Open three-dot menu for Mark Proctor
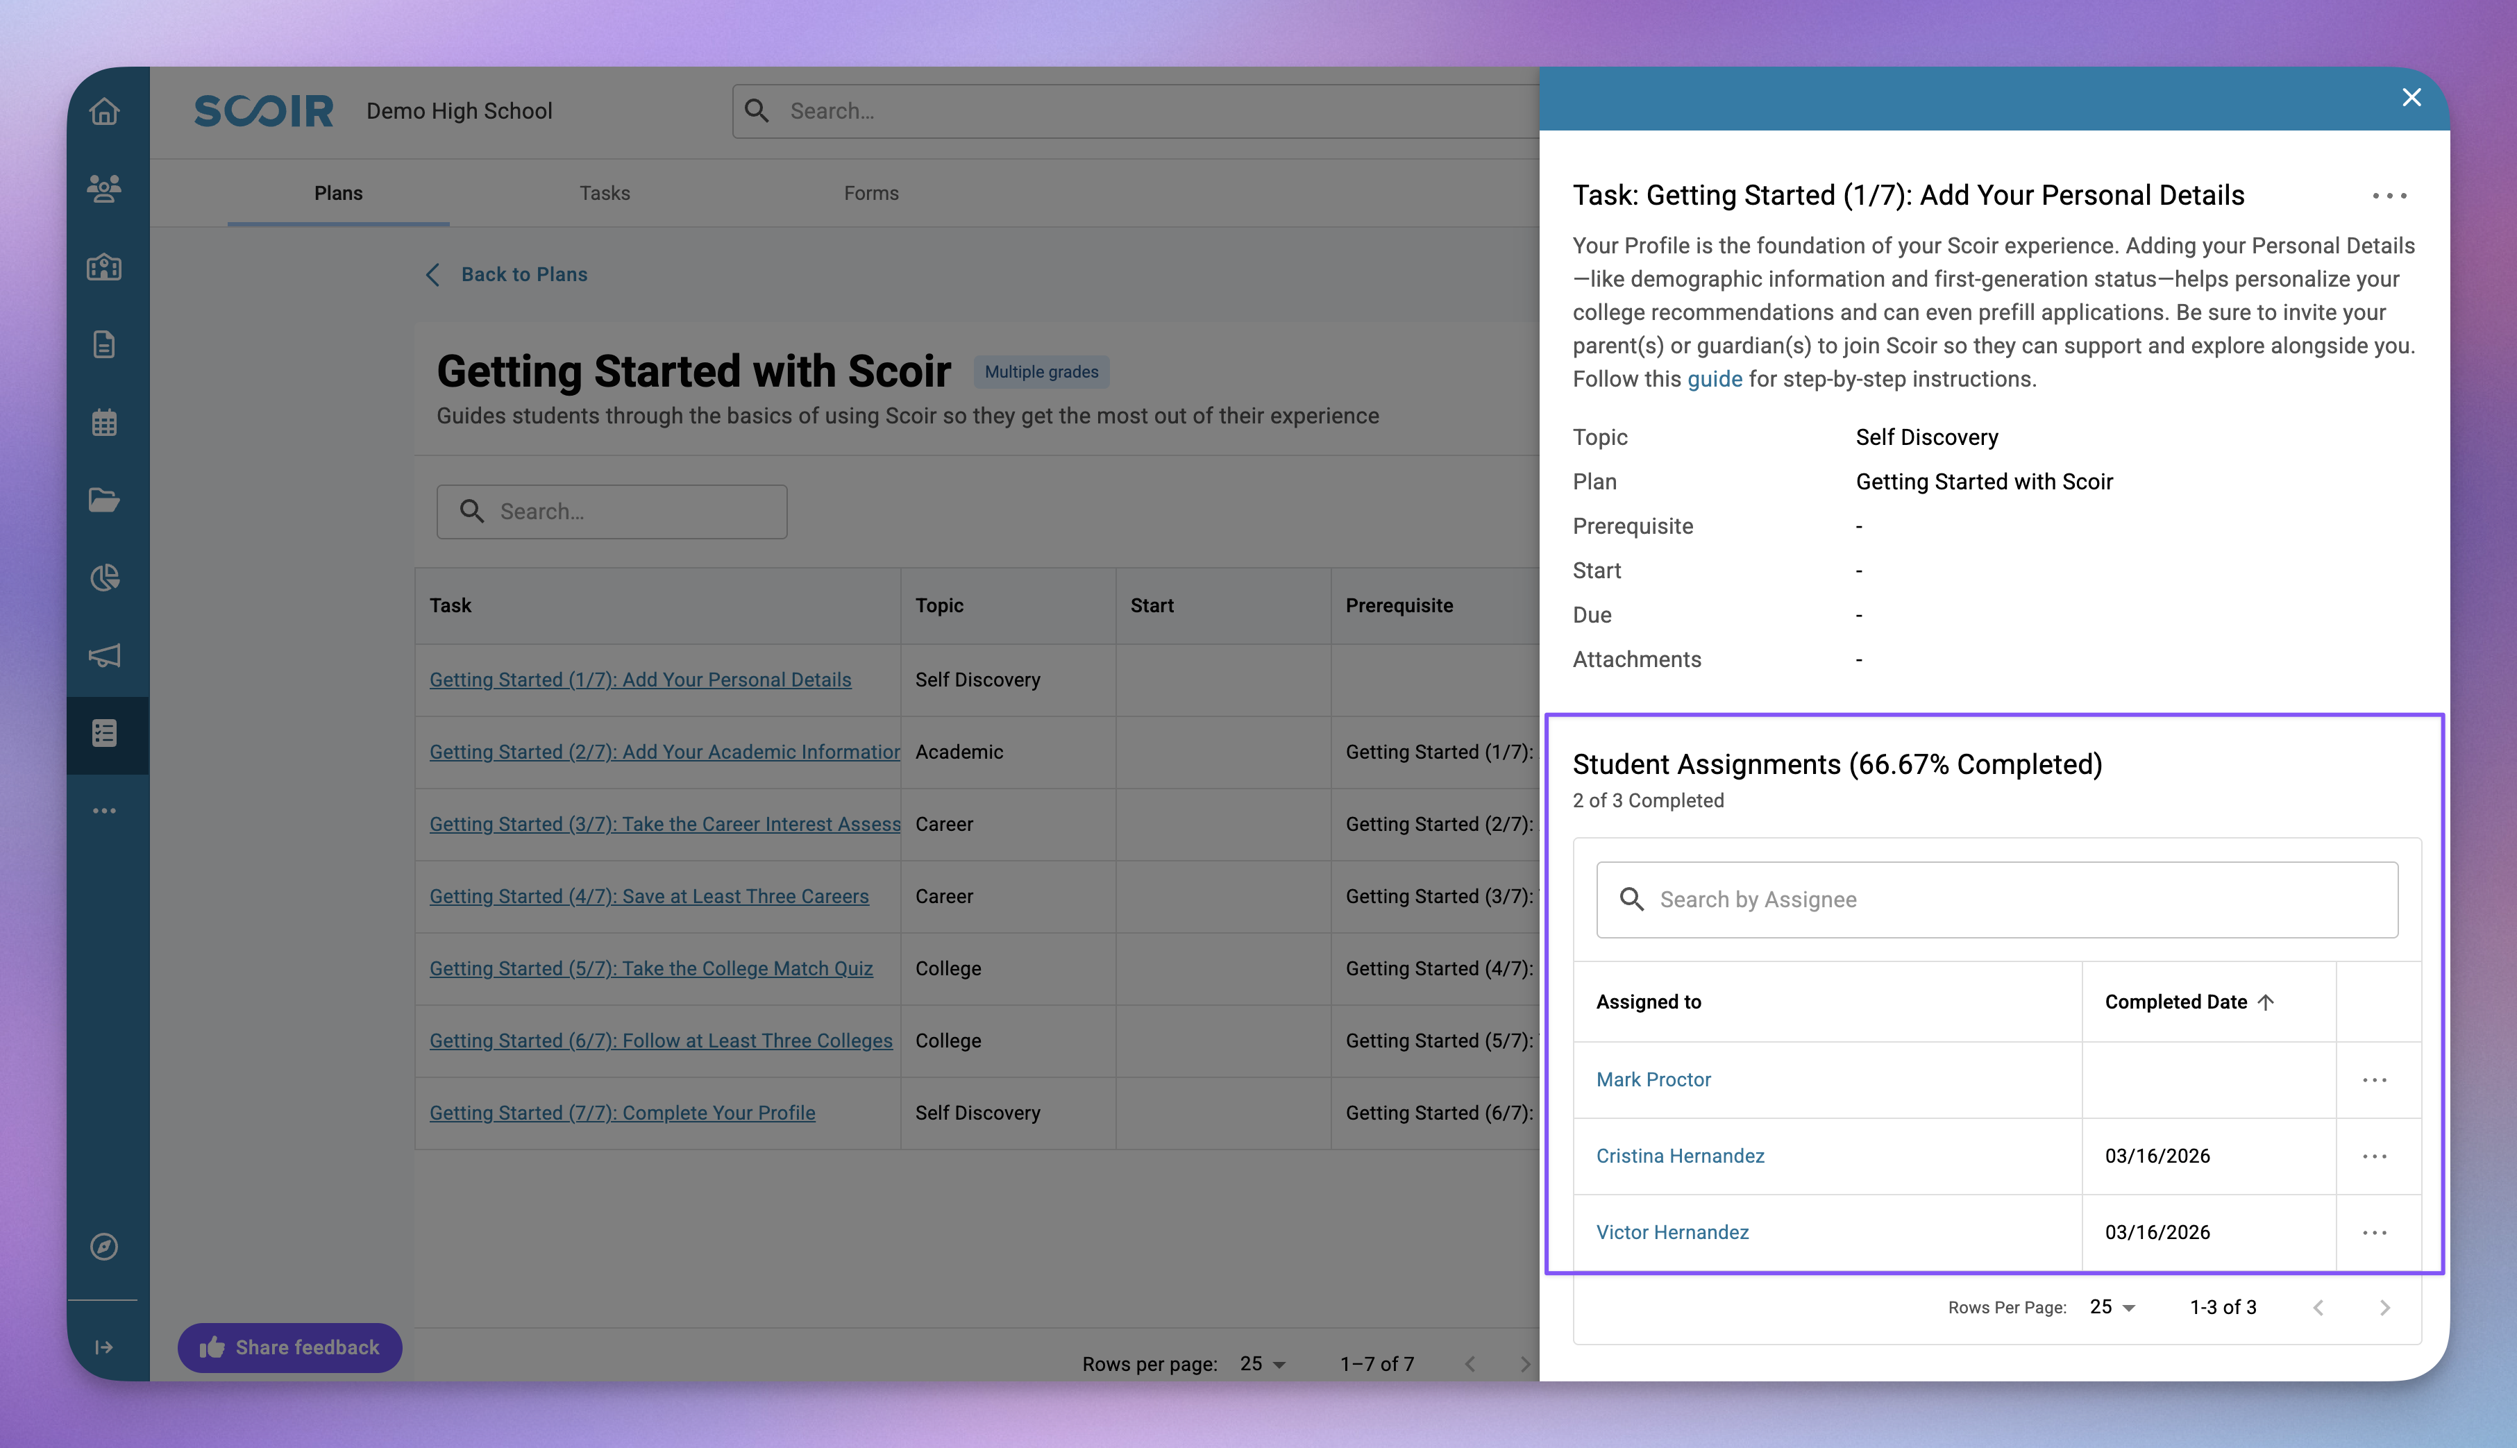This screenshot has height=1448, width=2517. tap(2374, 1080)
